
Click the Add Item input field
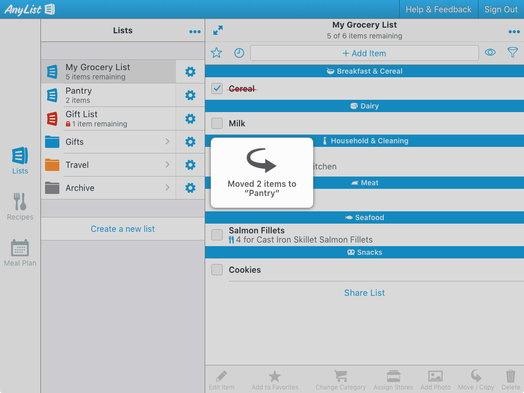tap(364, 53)
